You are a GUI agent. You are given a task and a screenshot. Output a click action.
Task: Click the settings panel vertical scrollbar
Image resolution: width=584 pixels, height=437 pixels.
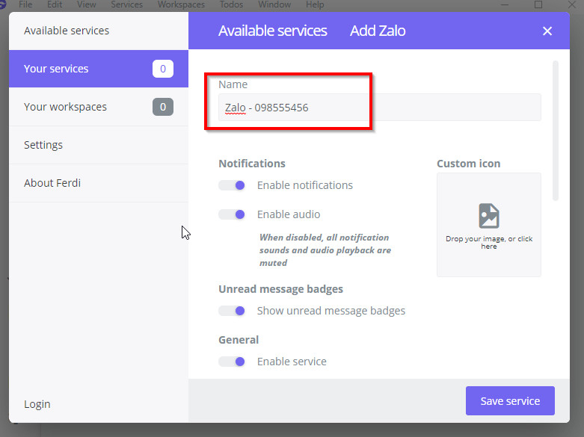click(x=556, y=130)
